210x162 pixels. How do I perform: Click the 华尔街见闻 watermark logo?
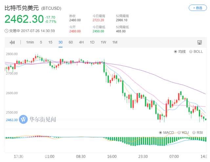coord(37,119)
